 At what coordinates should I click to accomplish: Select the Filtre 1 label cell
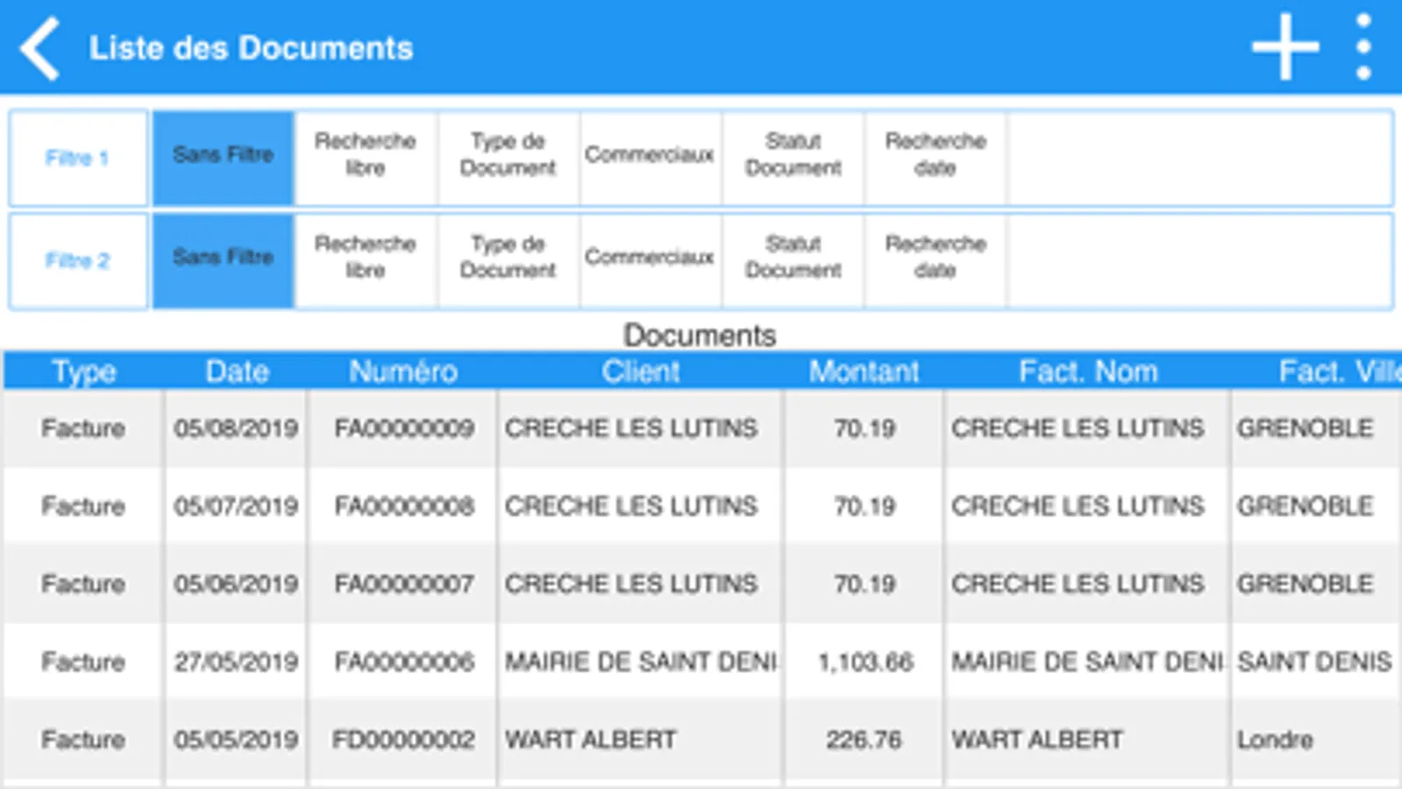78,158
